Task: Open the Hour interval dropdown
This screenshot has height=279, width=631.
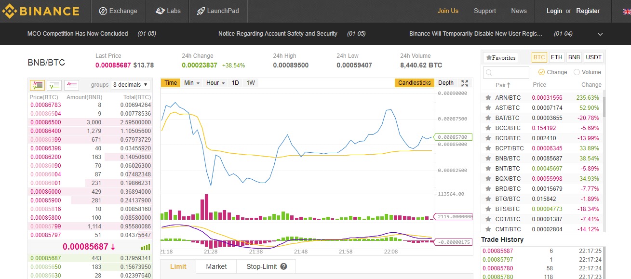Action: (x=215, y=83)
